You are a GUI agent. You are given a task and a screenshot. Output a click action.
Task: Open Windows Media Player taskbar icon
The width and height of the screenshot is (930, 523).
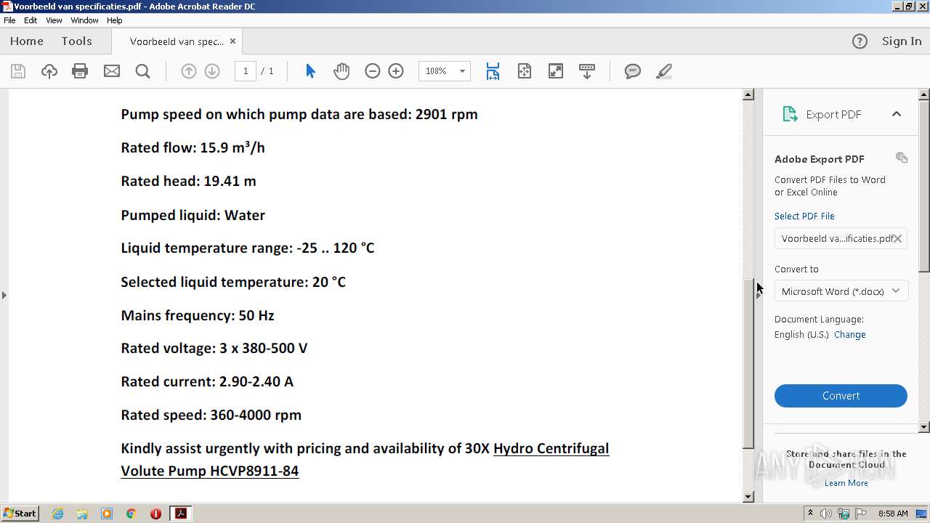pos(107,514)
